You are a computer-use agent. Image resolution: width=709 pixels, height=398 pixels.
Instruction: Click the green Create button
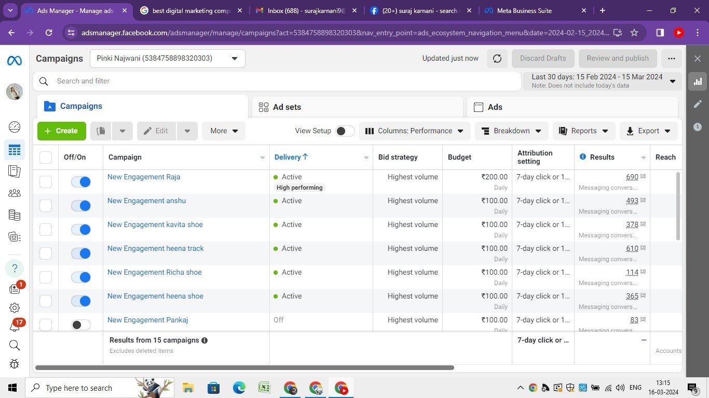[61, 131]
